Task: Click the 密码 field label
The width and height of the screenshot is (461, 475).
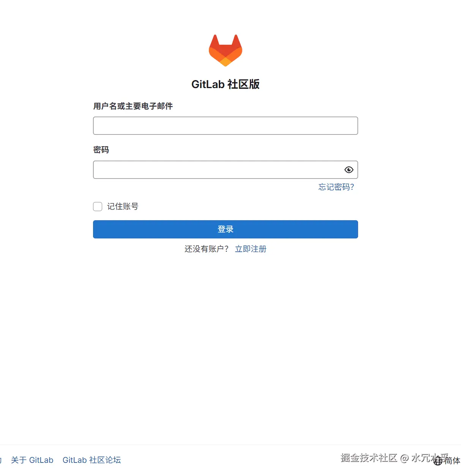Action: [101, 150]
